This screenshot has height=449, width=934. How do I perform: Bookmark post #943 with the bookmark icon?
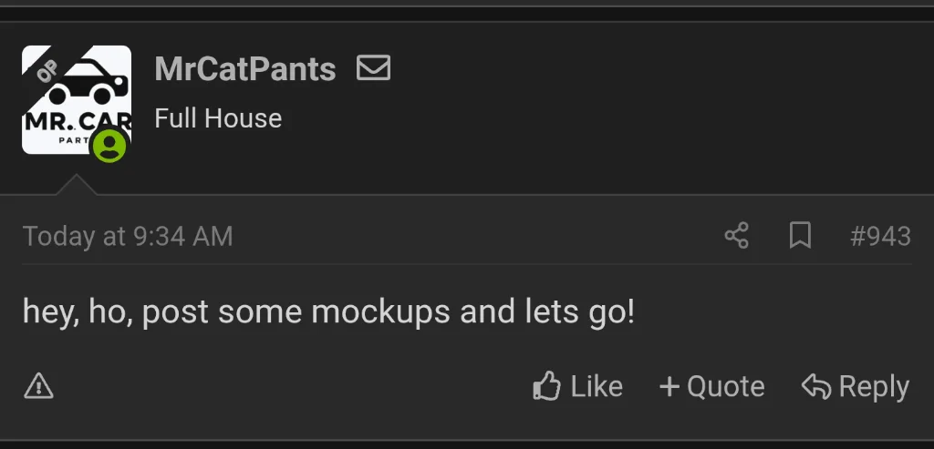point(800,236)
